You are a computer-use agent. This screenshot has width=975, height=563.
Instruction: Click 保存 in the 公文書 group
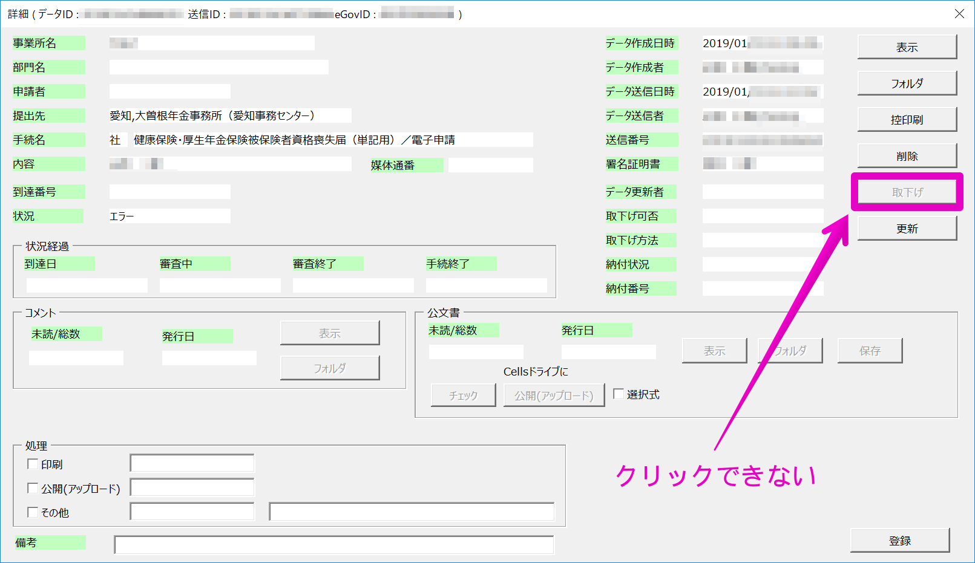pyautogui.click(x=870, y=351)
